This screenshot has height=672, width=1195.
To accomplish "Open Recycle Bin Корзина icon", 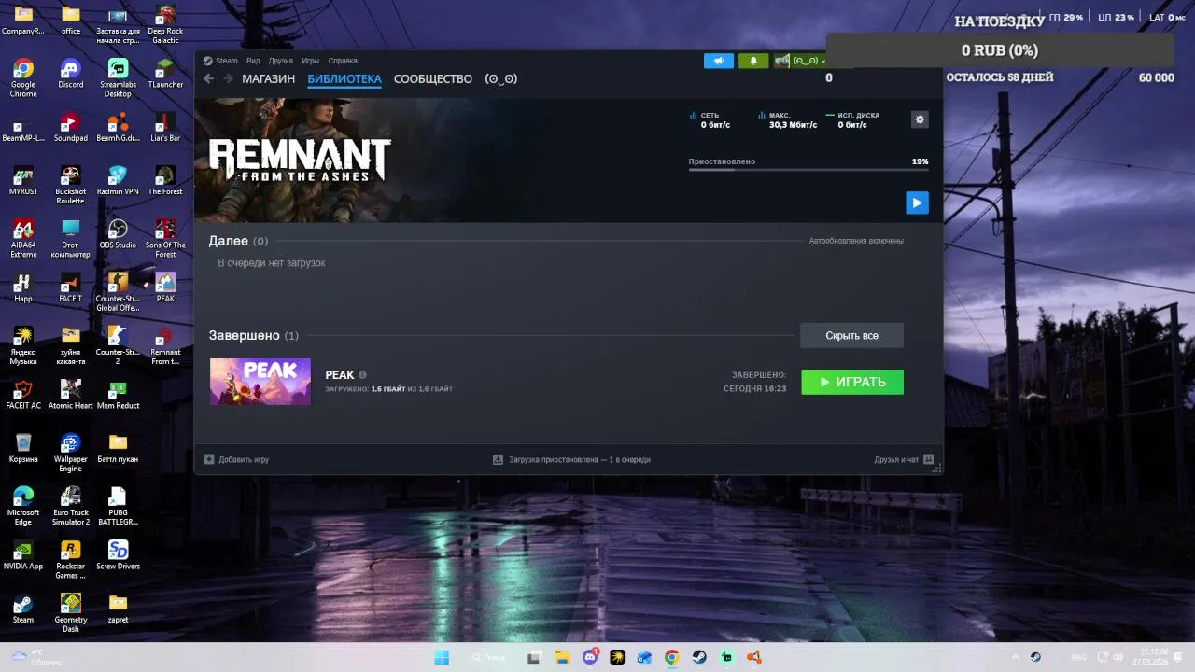I will coord(23,448).
